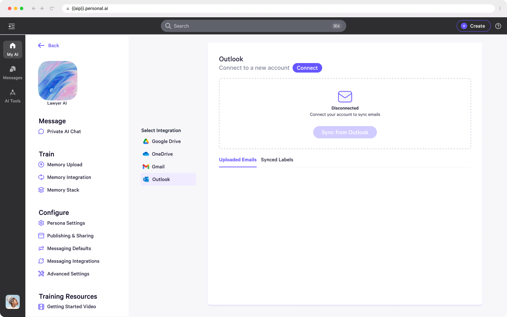Select Google Drive integration
The height and width of the screenshot is (317, 507).
tap(168, 141)
